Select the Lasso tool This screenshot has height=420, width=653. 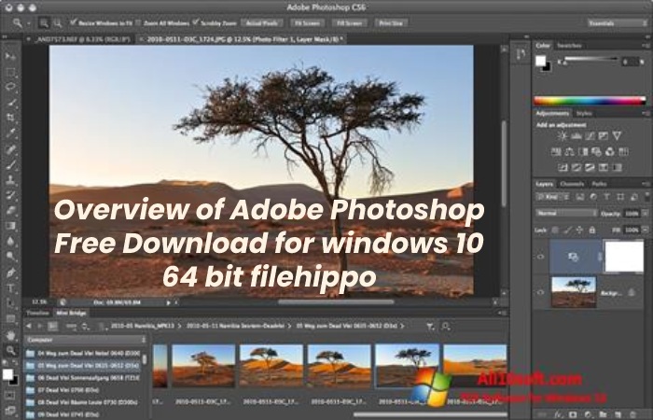(x=10, y=87)
